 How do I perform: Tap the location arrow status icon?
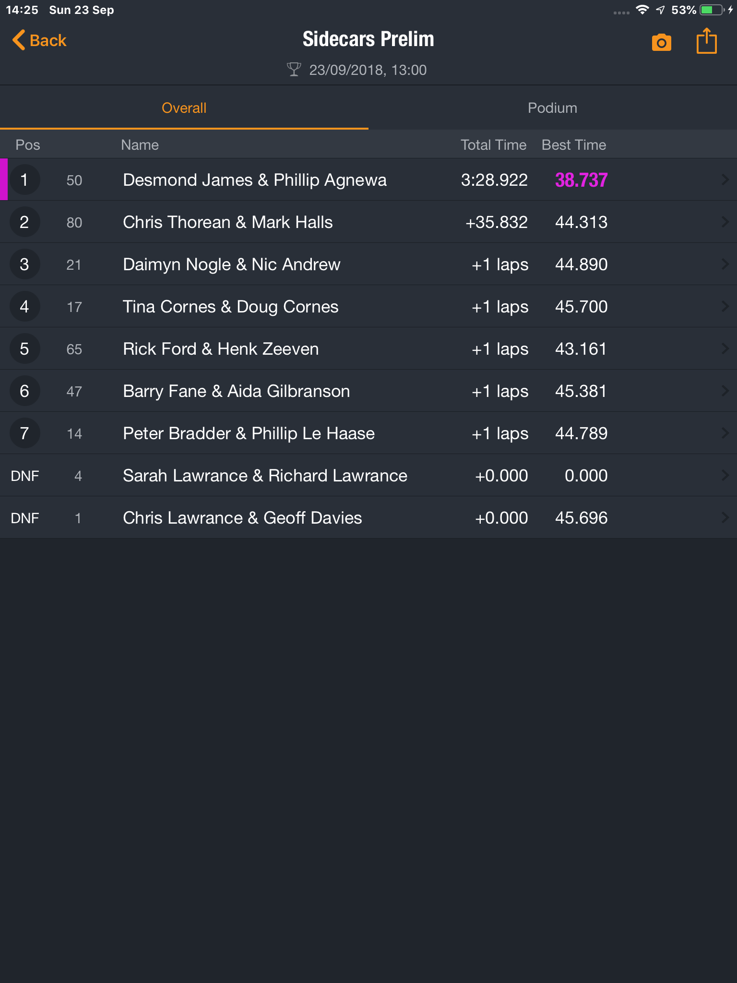[x=660, y=10]
